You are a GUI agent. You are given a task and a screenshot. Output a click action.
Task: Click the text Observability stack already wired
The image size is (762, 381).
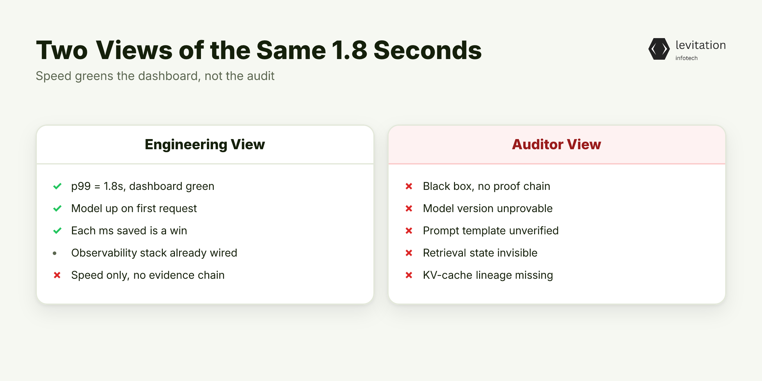pos(154,253)
